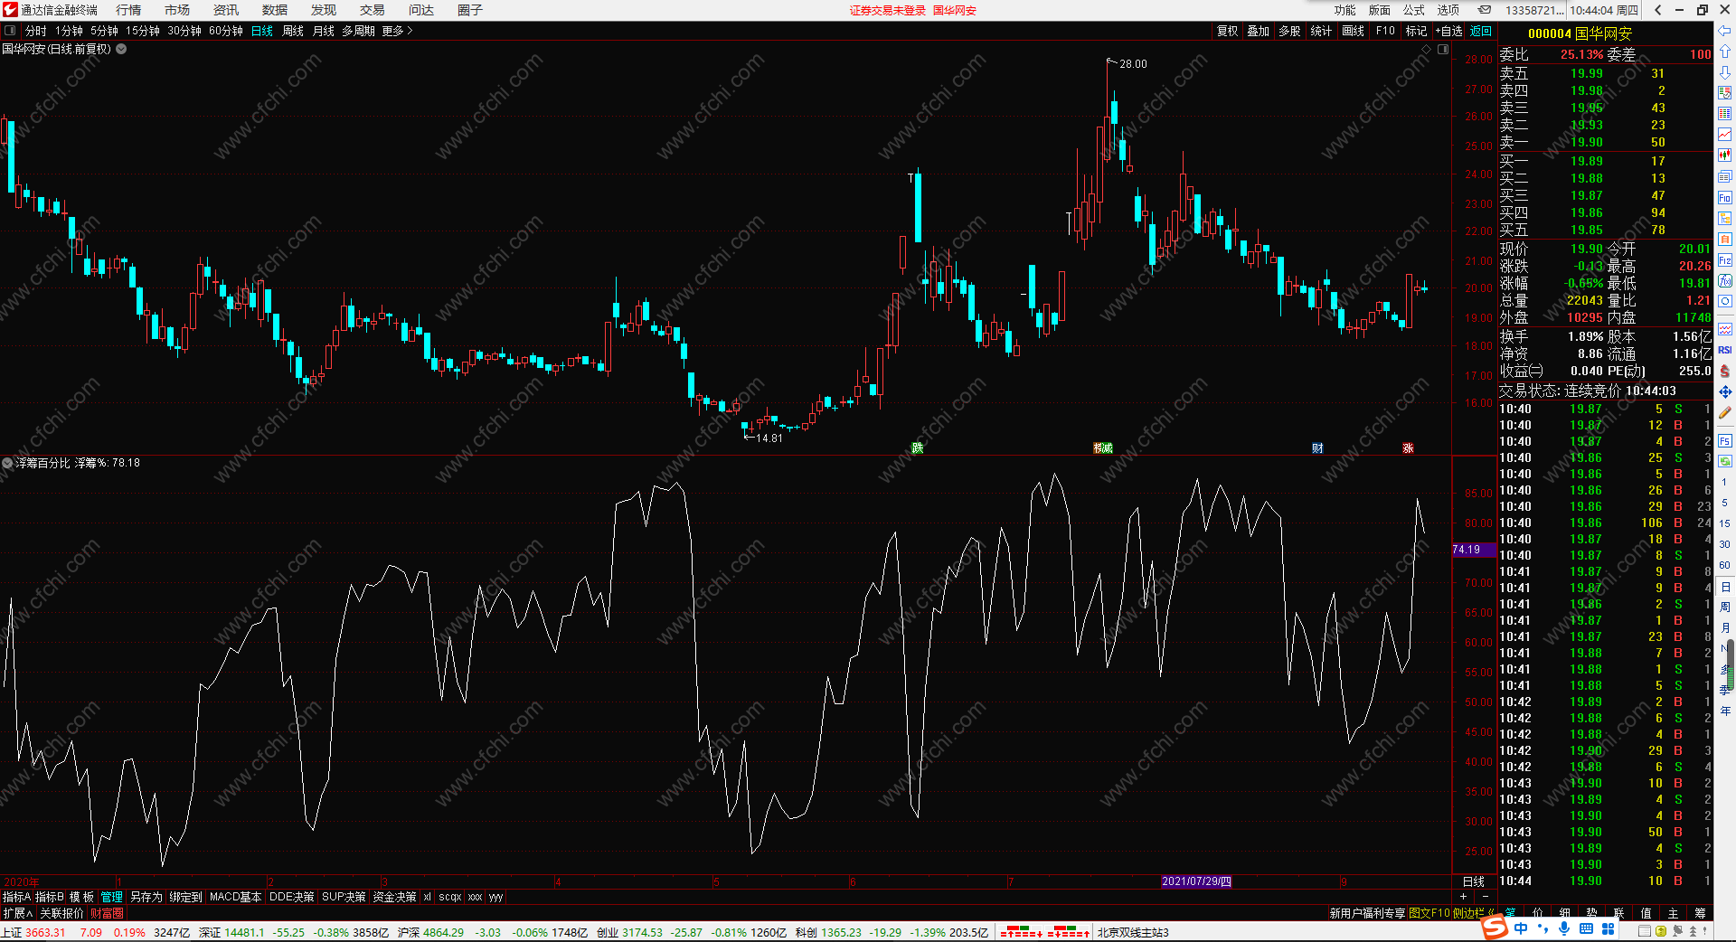Open the 交易 menu
The height and width of the screenshot is (942, 1736).
pos(373,10)
